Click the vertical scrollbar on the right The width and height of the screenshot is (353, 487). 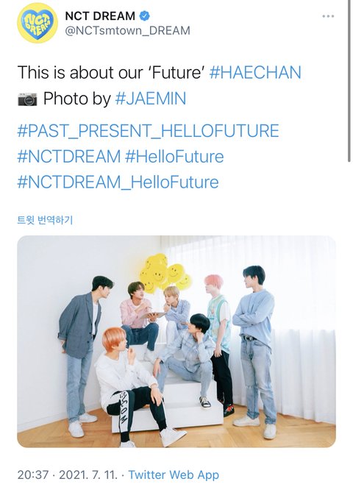coord(349,81)
